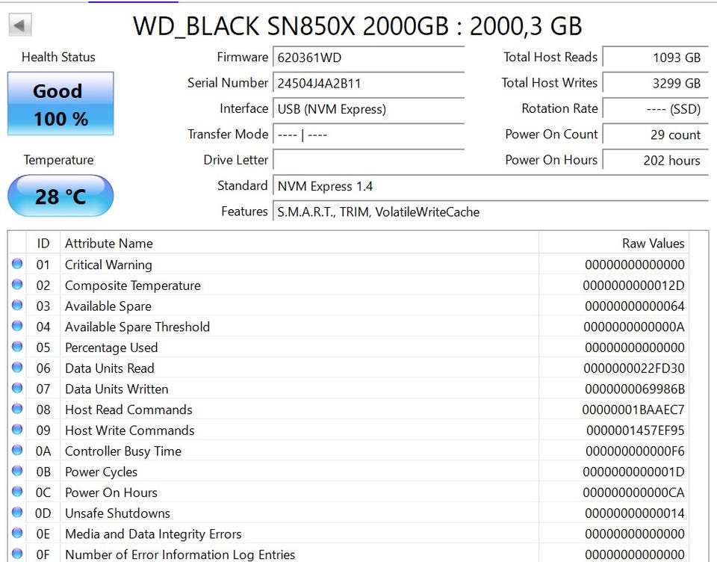Click the Raw Values column header

[614, 243]
